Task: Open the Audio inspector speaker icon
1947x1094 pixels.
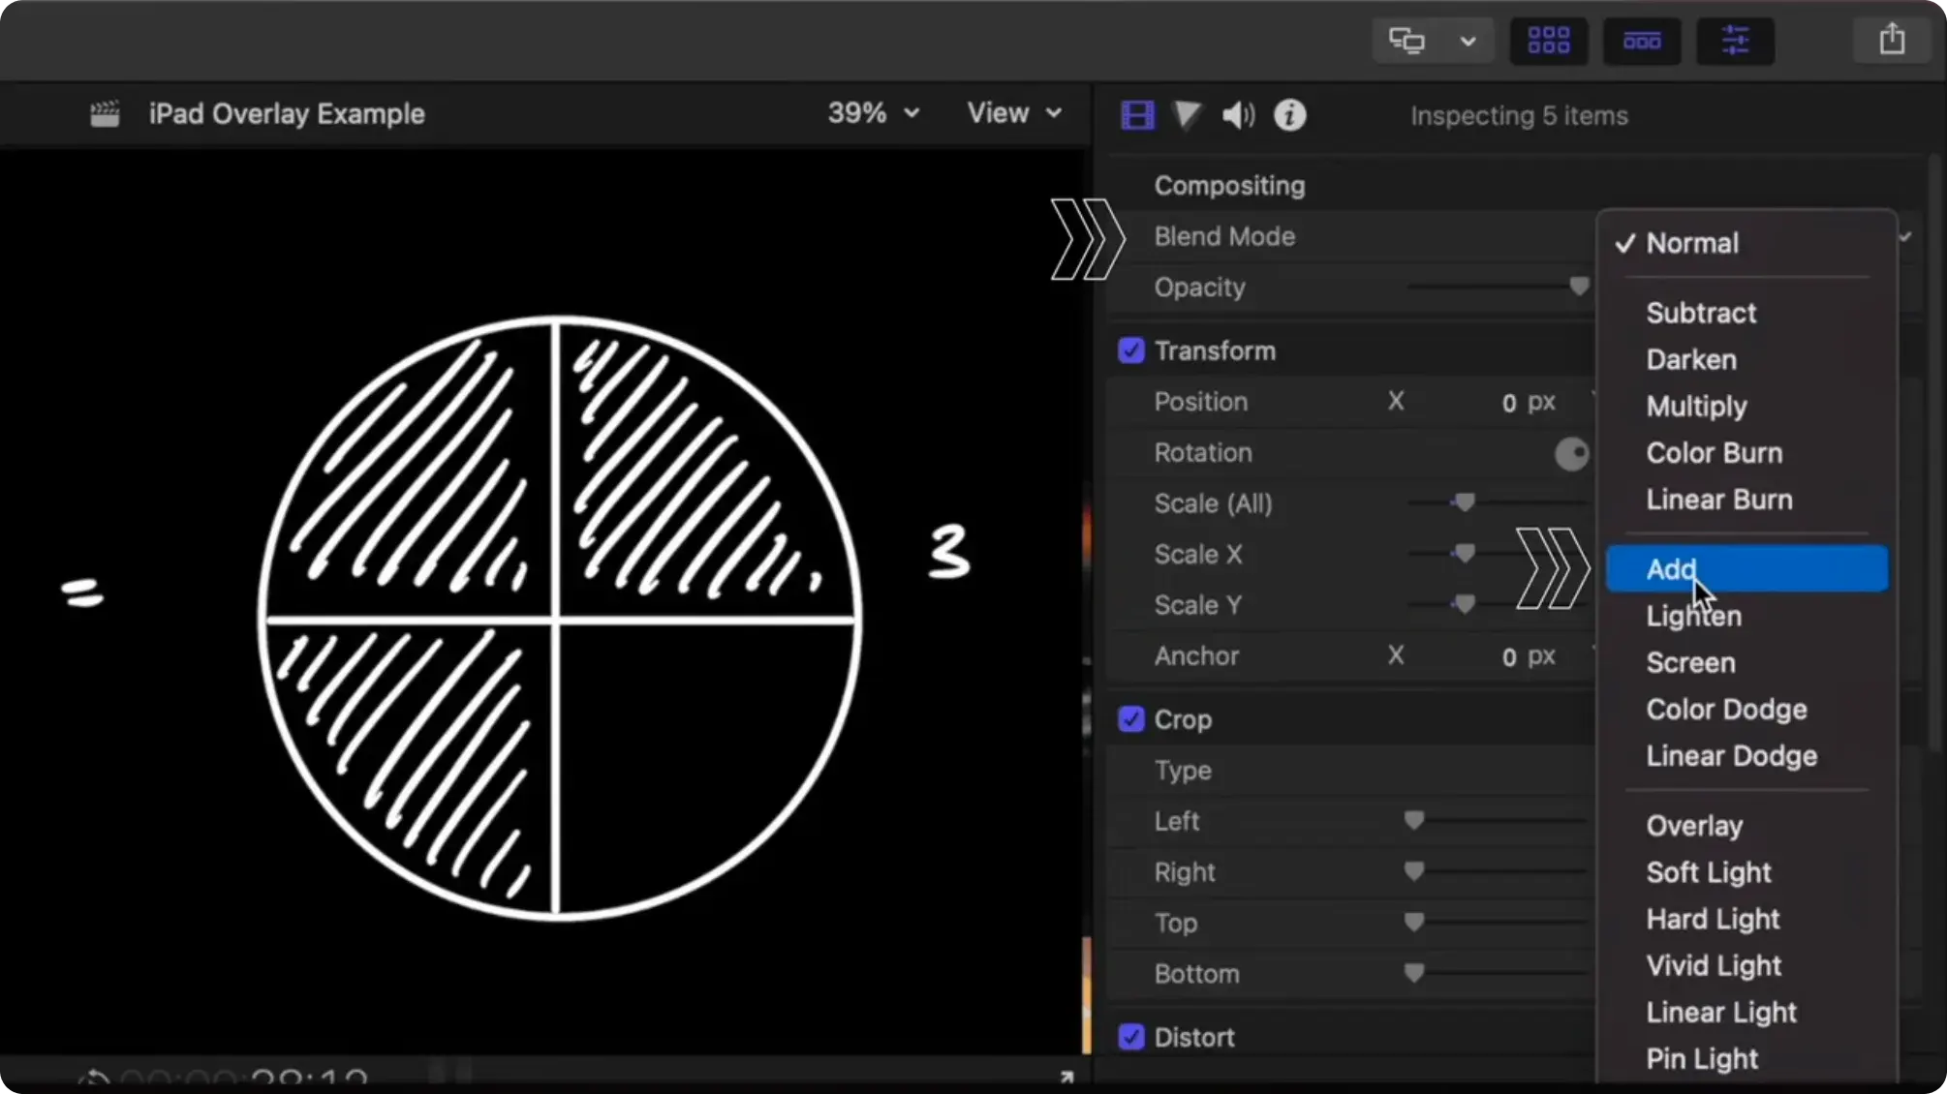Action: tap(1238, 115)
